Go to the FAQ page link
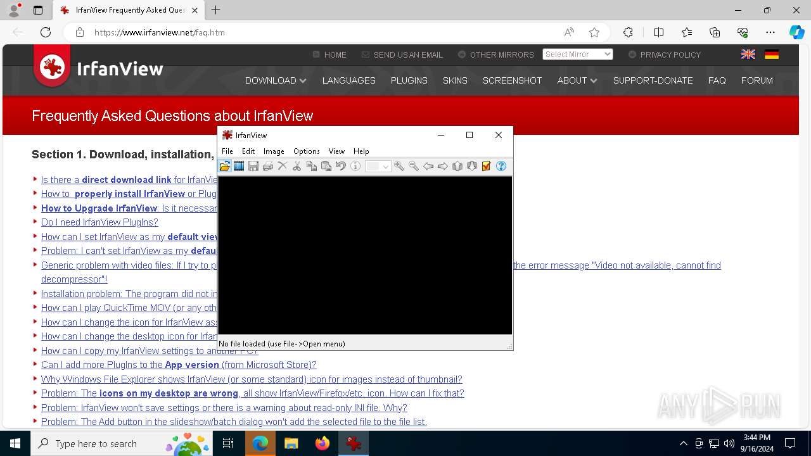The width and height of the screenshot is (811, 456). pyautogui.click(x=717, y=80)
